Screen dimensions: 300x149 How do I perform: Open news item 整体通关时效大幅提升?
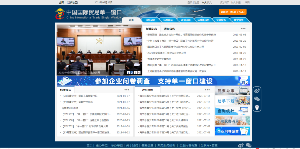pos(159,59)
